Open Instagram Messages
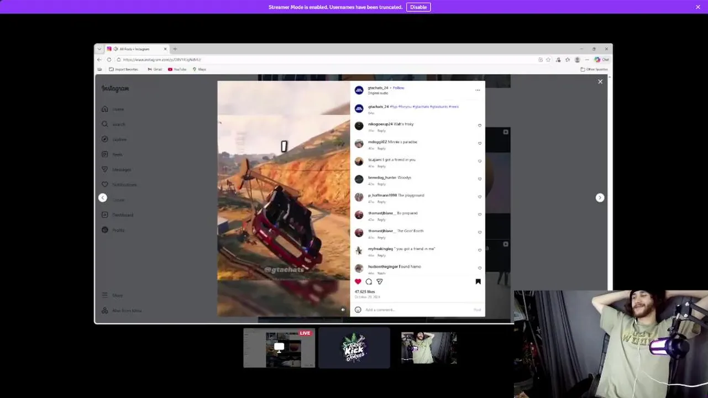Screen dimensions: 708x398 (x=116, y=170)
